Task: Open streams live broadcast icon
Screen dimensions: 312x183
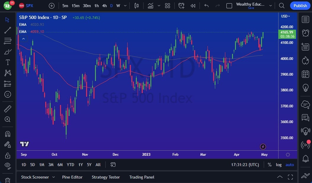Action: (305, 145)
